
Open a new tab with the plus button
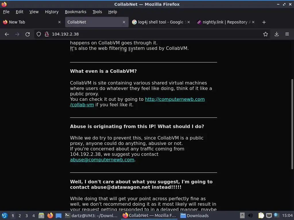[x=264, y=22]
